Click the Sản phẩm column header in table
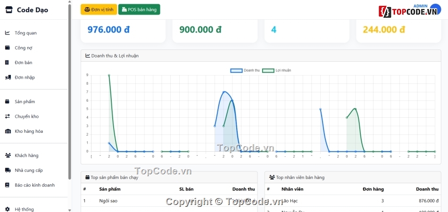 [x=110, y=189]
